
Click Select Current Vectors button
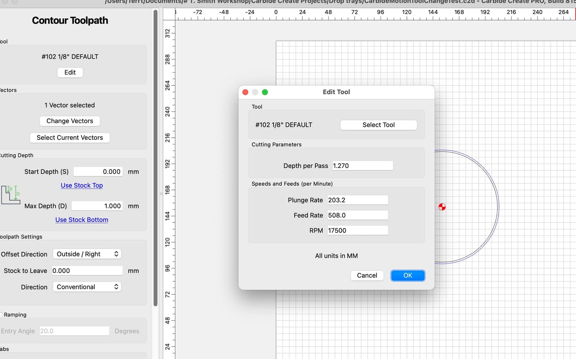(x=70, y=138)
